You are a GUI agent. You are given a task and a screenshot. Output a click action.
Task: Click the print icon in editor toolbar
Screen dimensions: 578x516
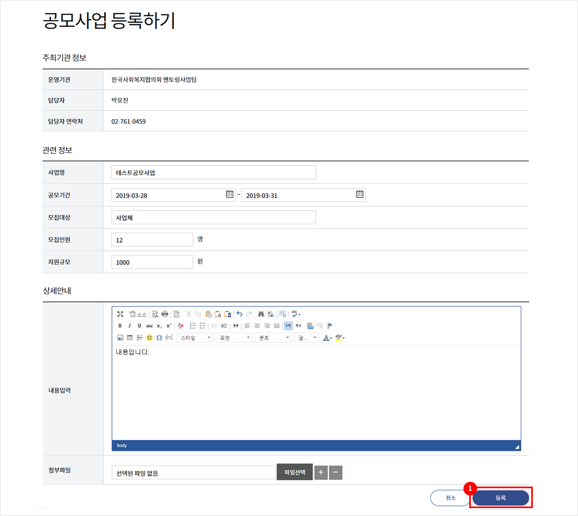point(165,314)
